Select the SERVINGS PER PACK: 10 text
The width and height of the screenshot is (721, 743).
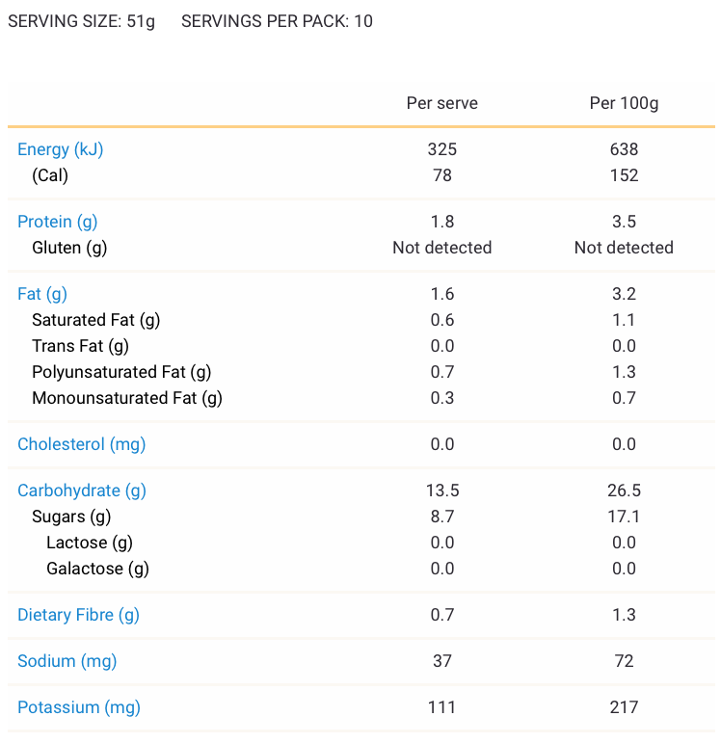point(277,21)
